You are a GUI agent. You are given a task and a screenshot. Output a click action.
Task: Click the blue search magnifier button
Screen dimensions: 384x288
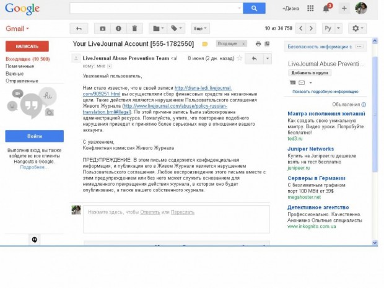254,9
